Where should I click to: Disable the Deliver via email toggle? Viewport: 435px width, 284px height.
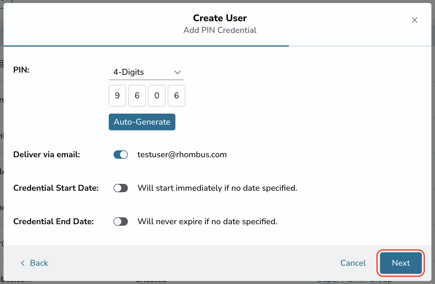121,155
